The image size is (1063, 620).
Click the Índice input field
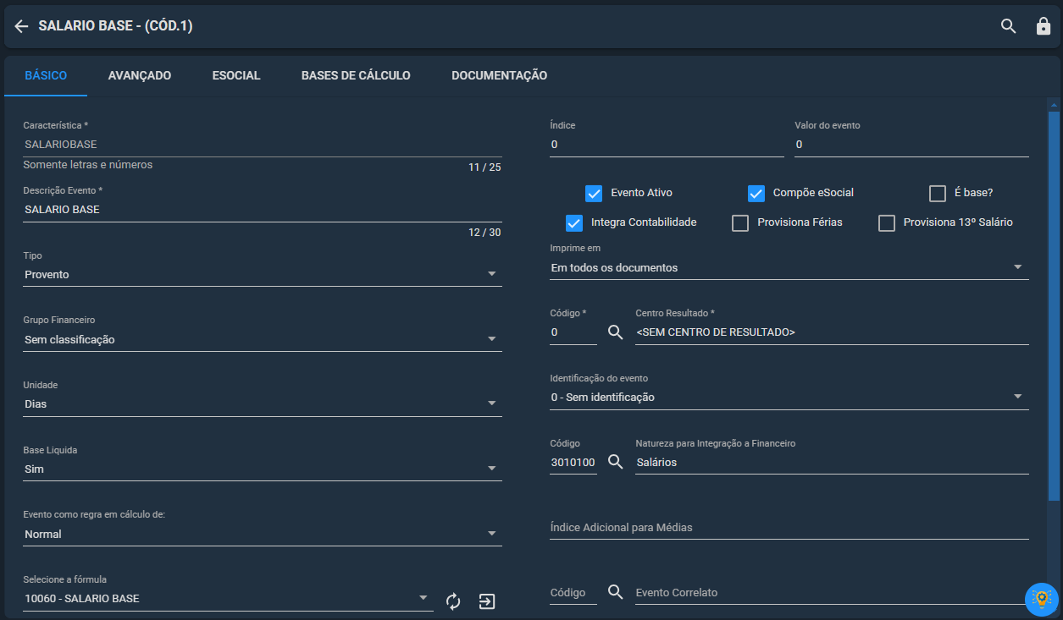[x=667, y=145]
